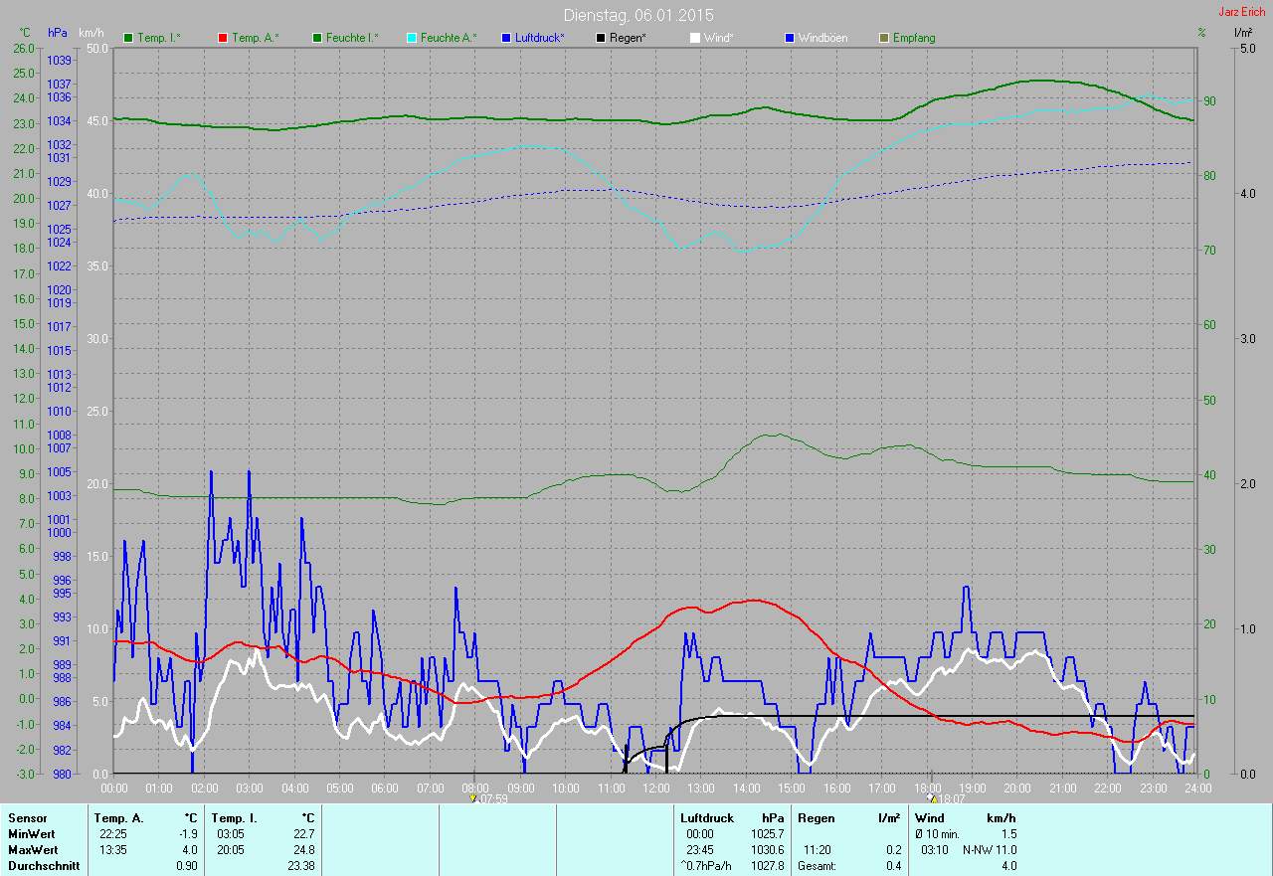Click the Durchschnitt row label
Viewport: 1273px width, 876px height.
pyautogui.click(x=44, y=866)
